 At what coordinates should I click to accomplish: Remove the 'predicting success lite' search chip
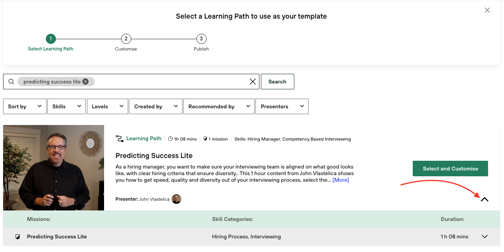pos(85,82)
